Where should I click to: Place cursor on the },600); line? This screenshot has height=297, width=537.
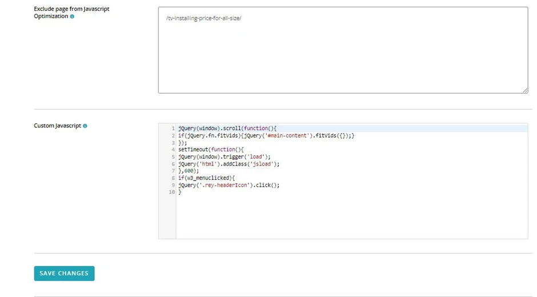pyautogui.click(x=189, y=171)
